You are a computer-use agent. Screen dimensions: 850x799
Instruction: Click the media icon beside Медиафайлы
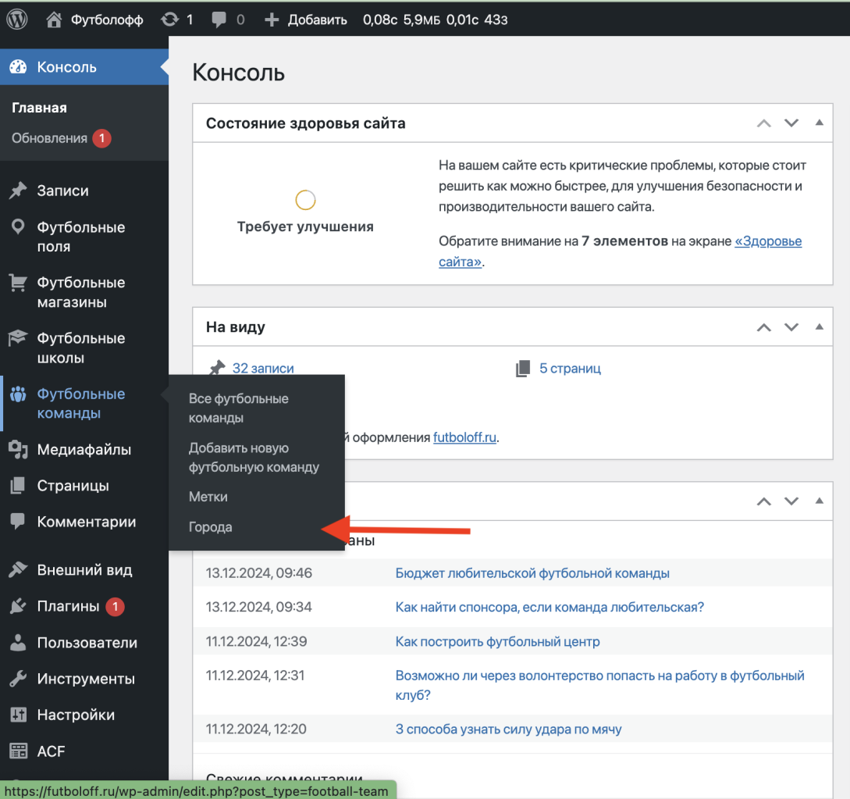pos(18,449)
